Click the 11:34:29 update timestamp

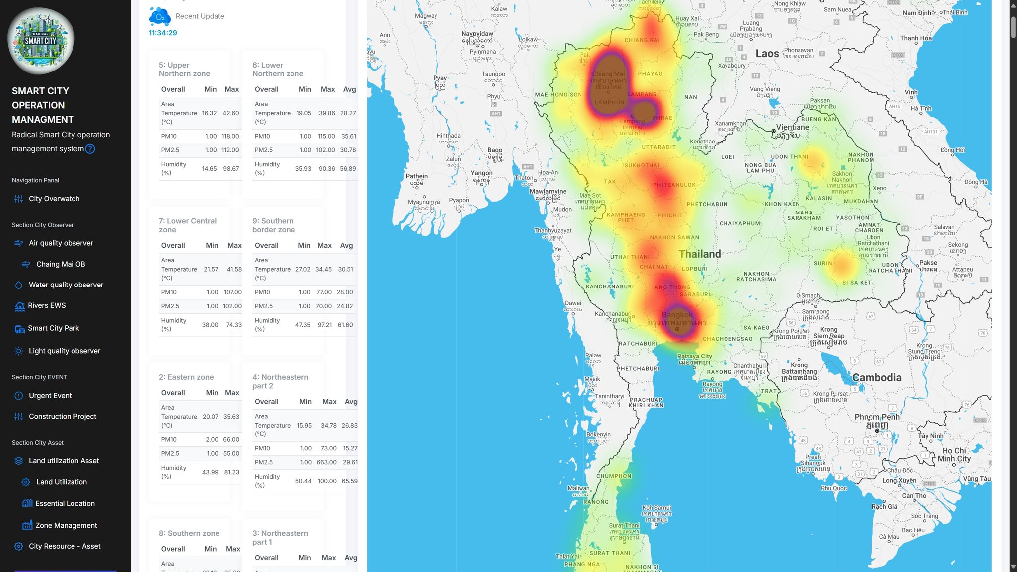click(x=163, y=33)
